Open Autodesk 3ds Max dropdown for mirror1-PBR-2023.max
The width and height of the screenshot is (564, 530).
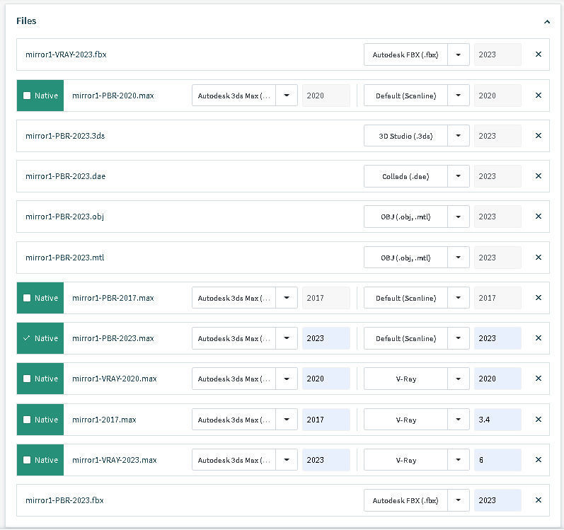[x=287, y=338]
